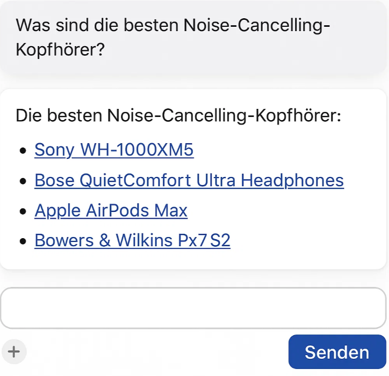Click 'Headphones' within the Bose link
The height and width of the screenshot is (376, 389).
tap(292, 180)
